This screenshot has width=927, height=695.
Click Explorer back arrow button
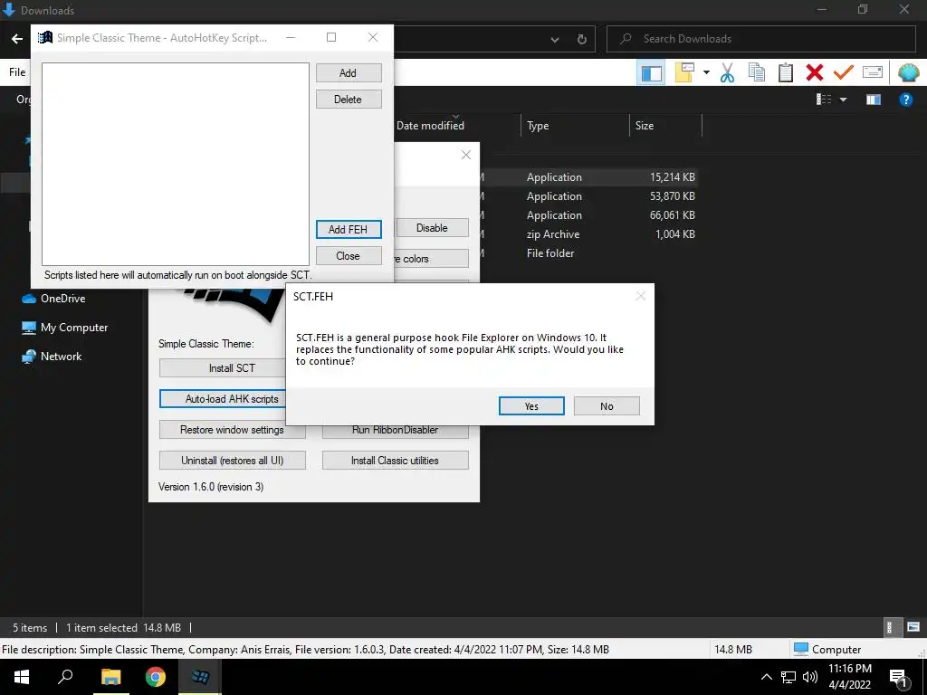[17, 39]
